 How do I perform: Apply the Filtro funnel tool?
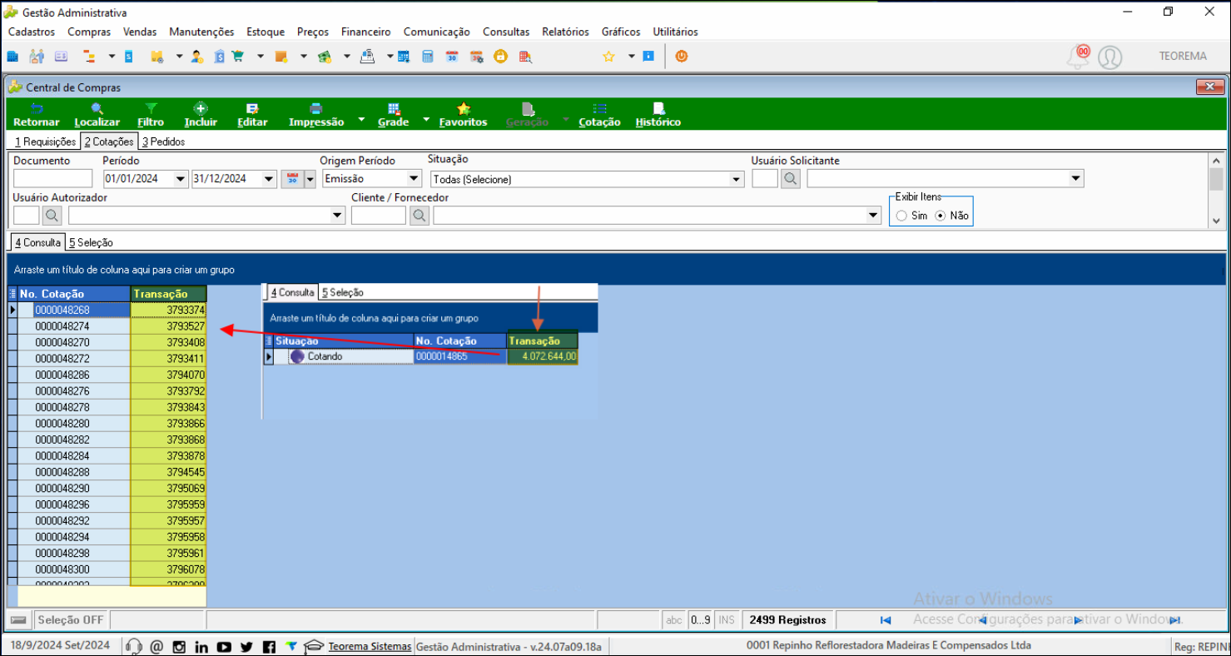click(151, 115)
